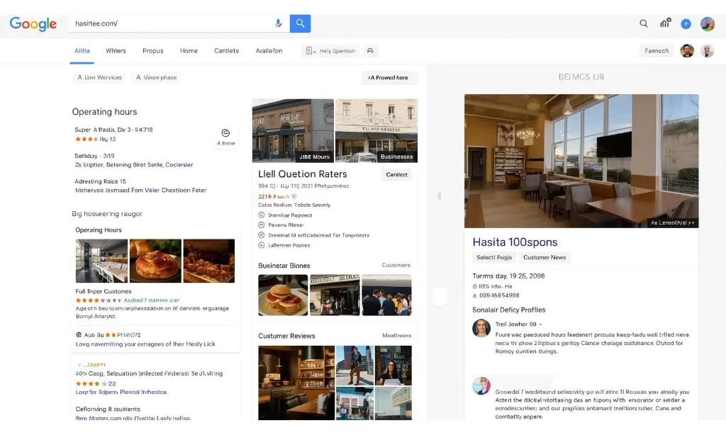Select the Alitia tab
Viewport: 726px width, 435px height.
click(x=82, y=51)
